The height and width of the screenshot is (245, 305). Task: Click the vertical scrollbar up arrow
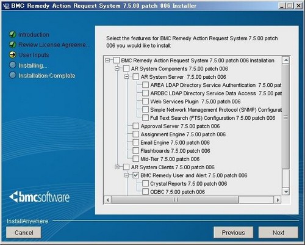[x=286, y=60]
